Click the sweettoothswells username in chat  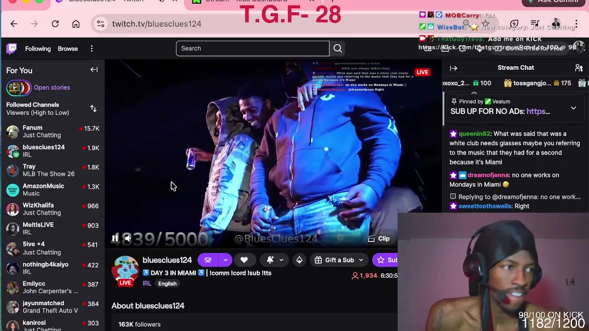485,206
